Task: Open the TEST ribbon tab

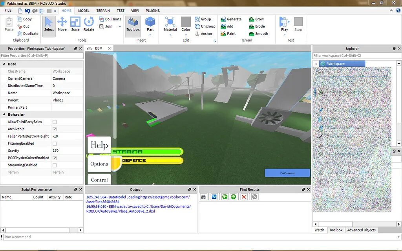Action: coord(121,11)
